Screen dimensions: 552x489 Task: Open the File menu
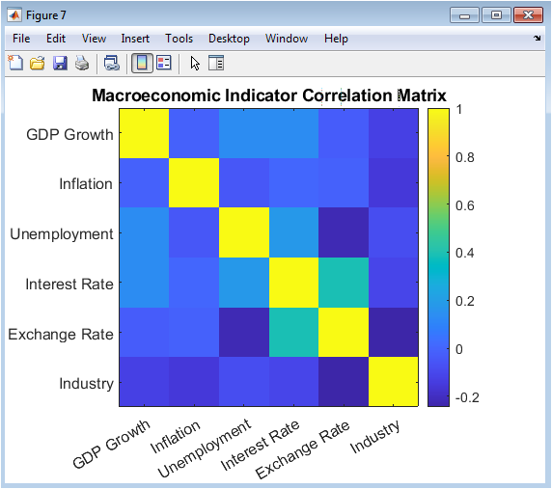[21, 39]
